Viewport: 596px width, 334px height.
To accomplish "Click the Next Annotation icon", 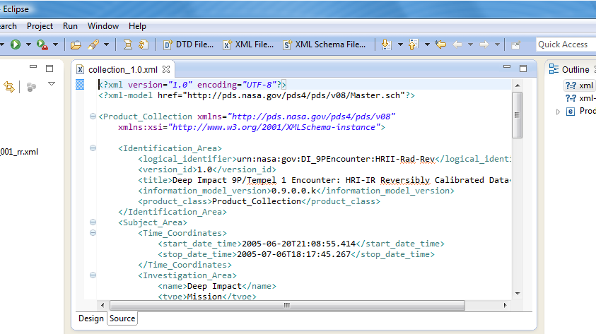I will point(386,44).
